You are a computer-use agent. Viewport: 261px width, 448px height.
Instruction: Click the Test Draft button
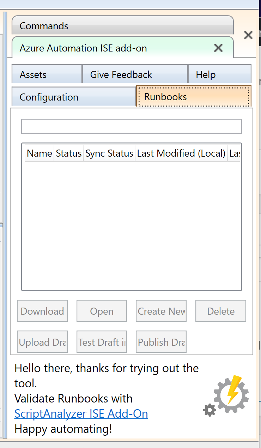click(101, 341)
